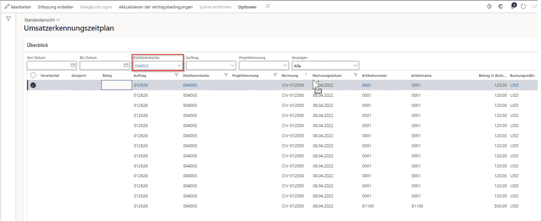Open the Von Datum calendar picker
Image resolution: width=541 pixels, height=221 pixels.
[x=73, y=66]
